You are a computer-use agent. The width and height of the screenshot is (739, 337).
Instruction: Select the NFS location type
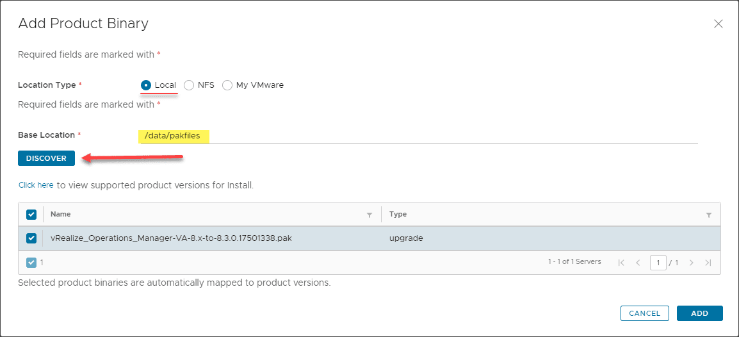pyautogui.click(x=189, y=85)
